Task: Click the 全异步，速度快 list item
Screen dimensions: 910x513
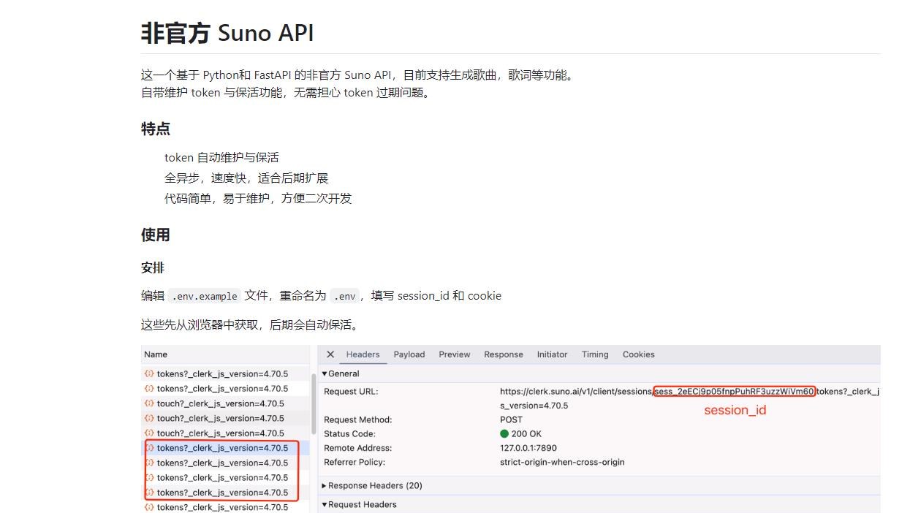Action: (246, 178)
